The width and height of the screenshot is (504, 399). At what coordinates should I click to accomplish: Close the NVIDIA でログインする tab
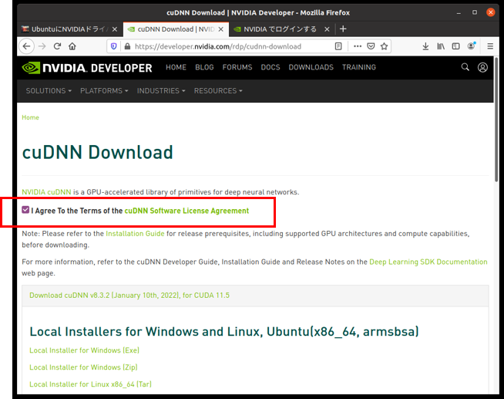coord(327,29)
